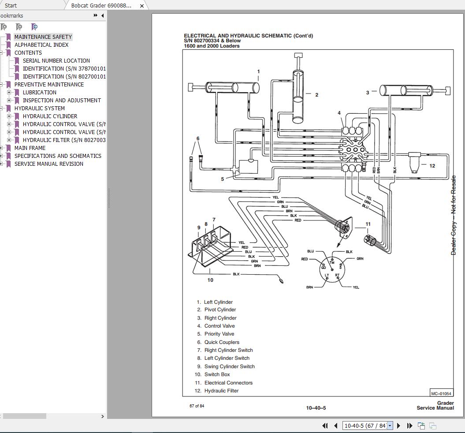Click the next view icon
Viewport: 465px width, 433px height.
[x=432, y=426]
